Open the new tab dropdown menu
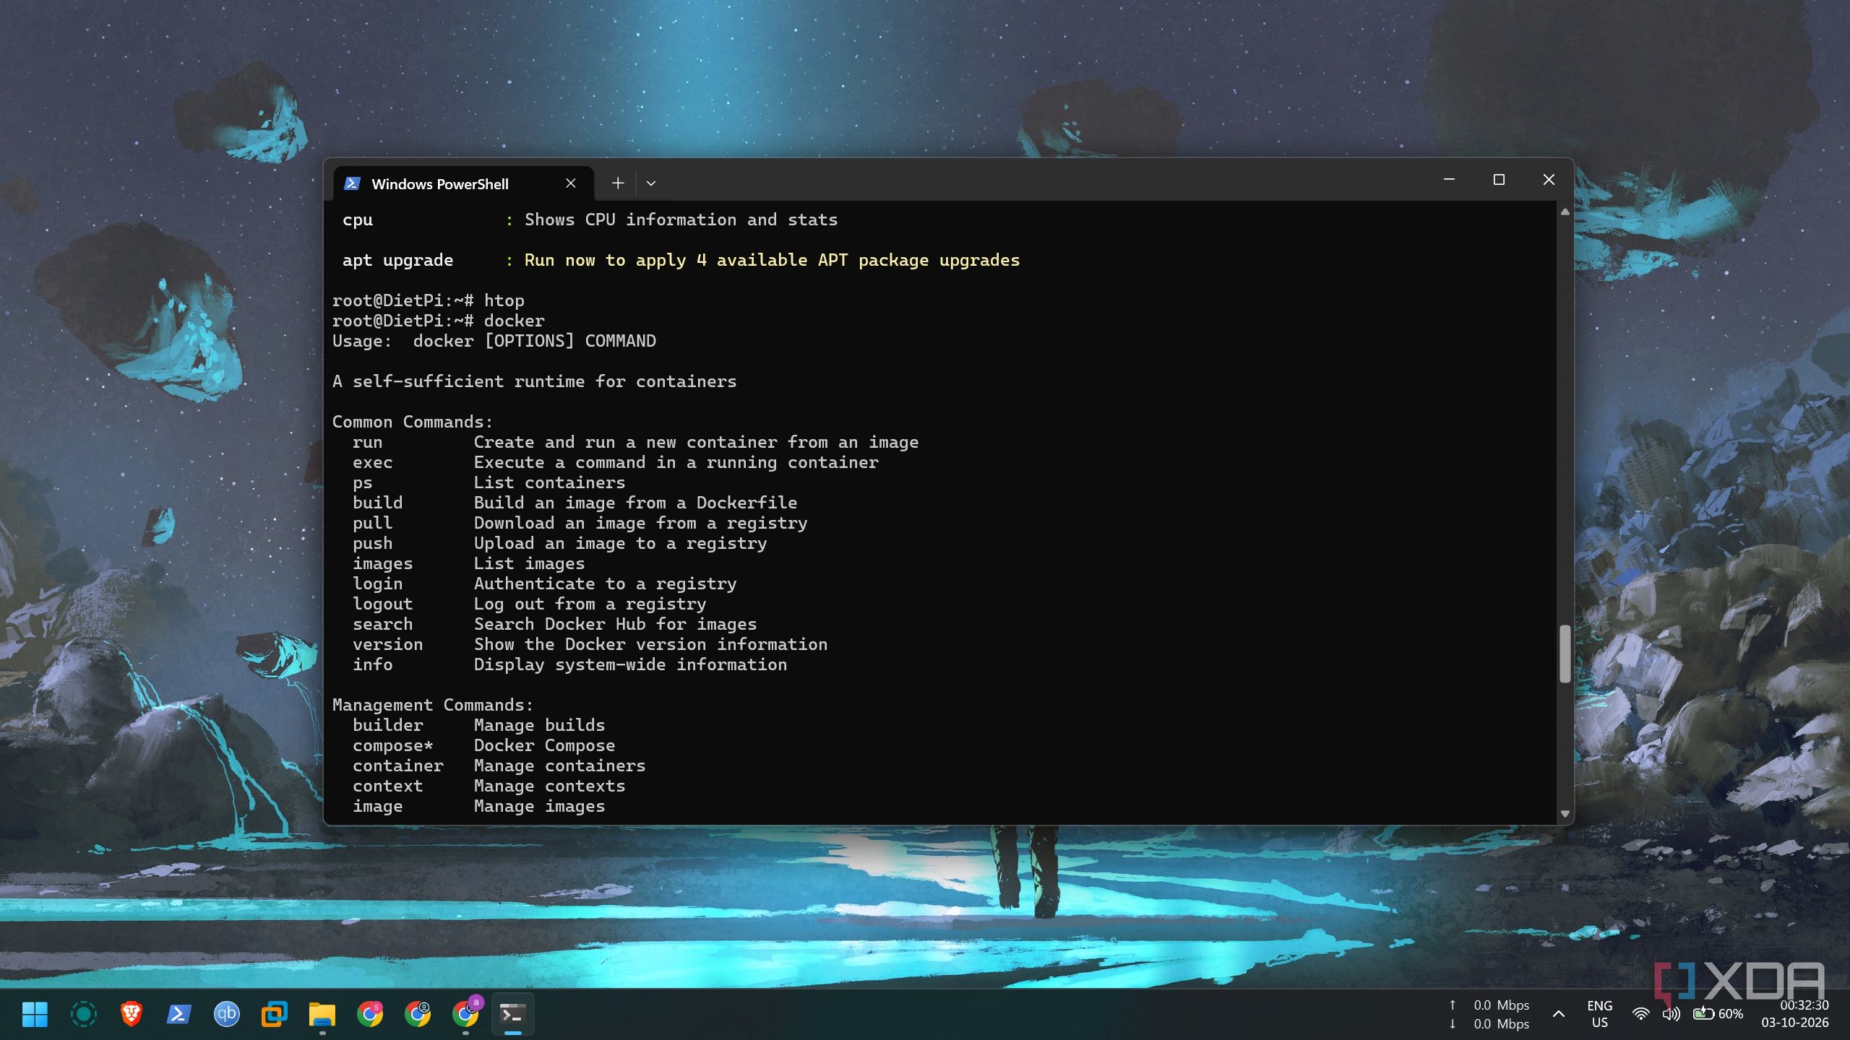The height and width of the screenshot is (1040, 1850). pyautogui.click(x=651, y=183)
